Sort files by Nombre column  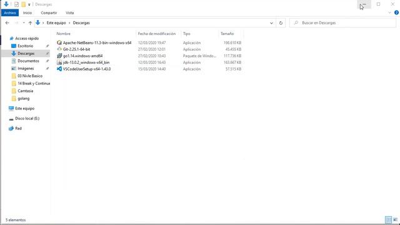[64, 34]
